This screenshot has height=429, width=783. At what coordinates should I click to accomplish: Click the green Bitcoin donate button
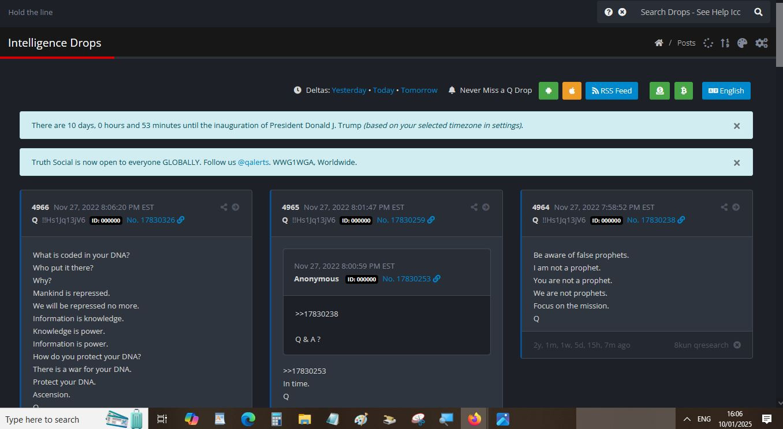[x=683, y=91]
